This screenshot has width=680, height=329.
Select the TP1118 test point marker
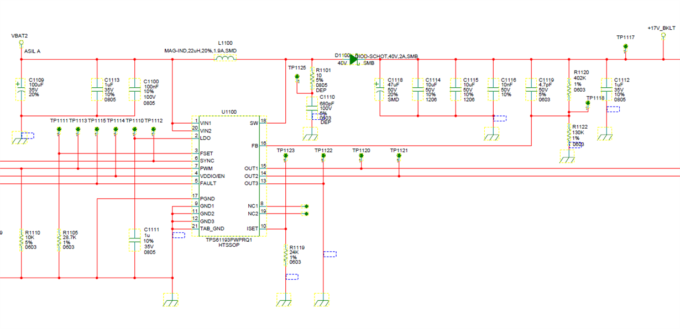[x=588, y=104]
